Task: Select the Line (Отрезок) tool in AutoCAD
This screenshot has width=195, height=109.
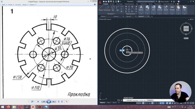Action: pyautogui.click(x=101, y=8)
